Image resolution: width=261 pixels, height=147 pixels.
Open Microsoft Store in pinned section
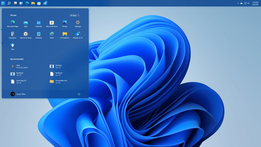point(52,23)
